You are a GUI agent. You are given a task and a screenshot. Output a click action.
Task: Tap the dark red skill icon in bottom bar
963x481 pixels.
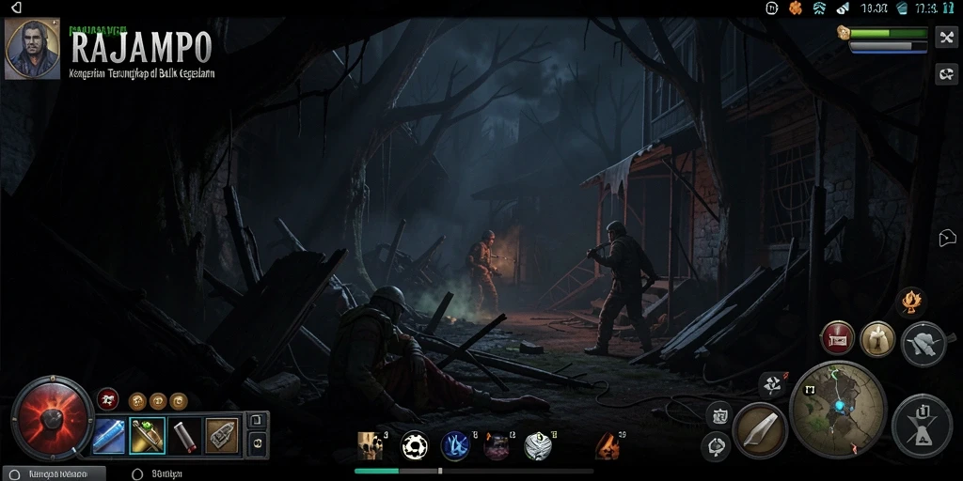point(497,446)
